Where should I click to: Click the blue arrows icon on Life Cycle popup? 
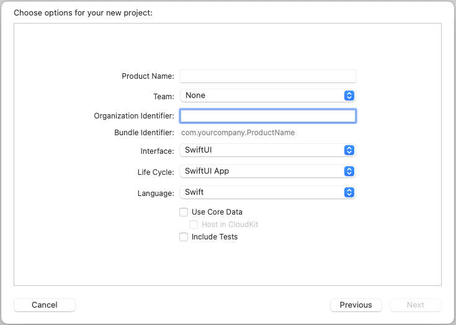[349, 171]
